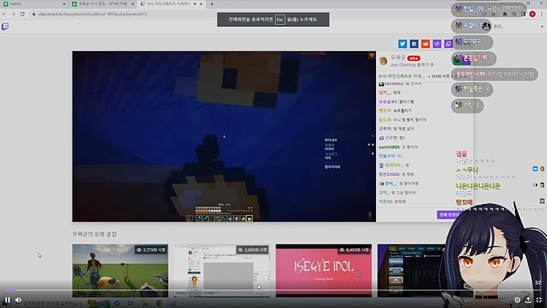
Task: Click the 우왁굳 channel name
Action: click(x=398, y=57)
